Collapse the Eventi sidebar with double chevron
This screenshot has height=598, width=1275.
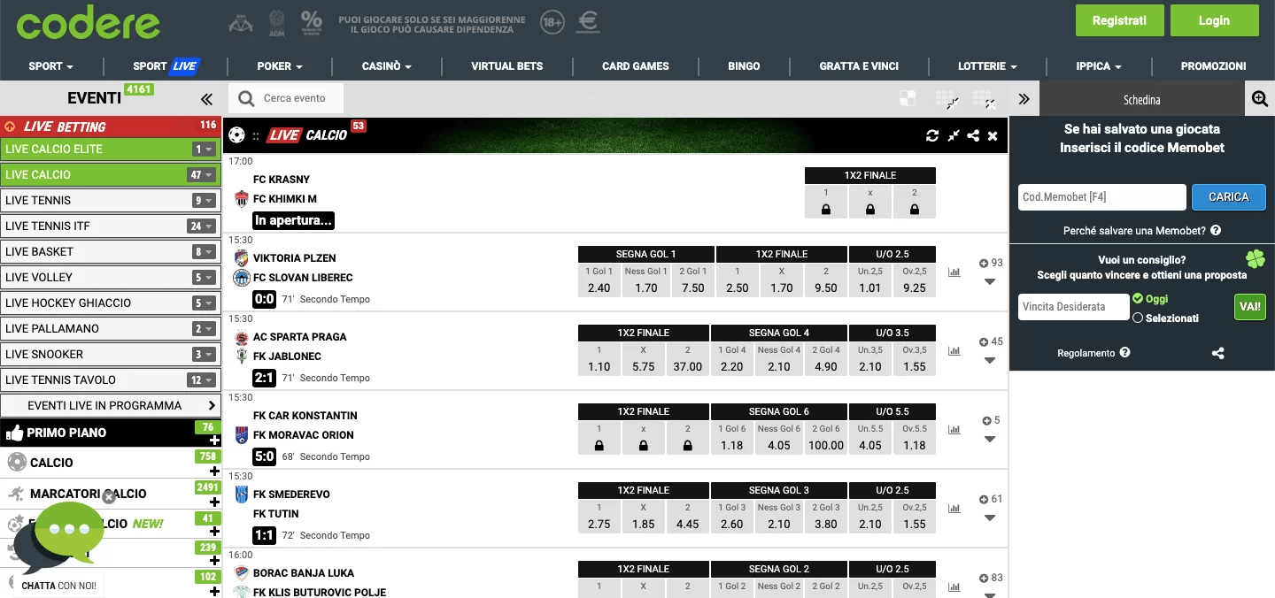(x=206, y=99)
